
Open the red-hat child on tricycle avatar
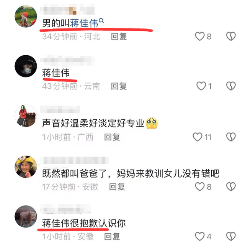[26, 17]
